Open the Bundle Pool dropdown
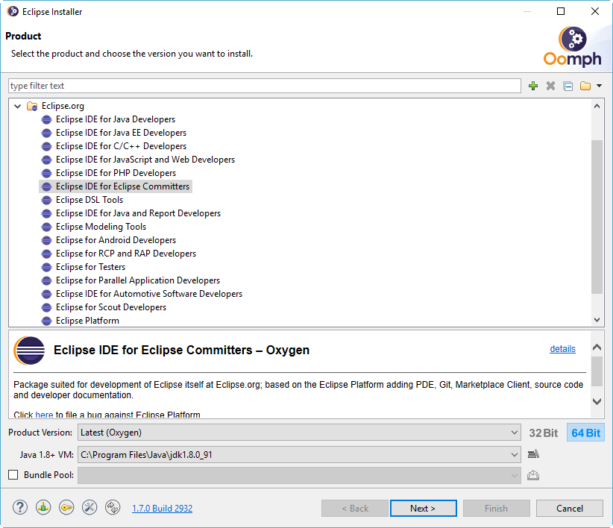 click(299, 475)
